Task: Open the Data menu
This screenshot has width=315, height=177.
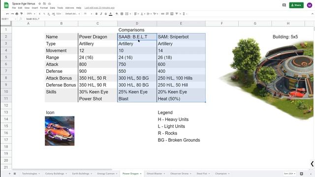Action: click(53, 8)
